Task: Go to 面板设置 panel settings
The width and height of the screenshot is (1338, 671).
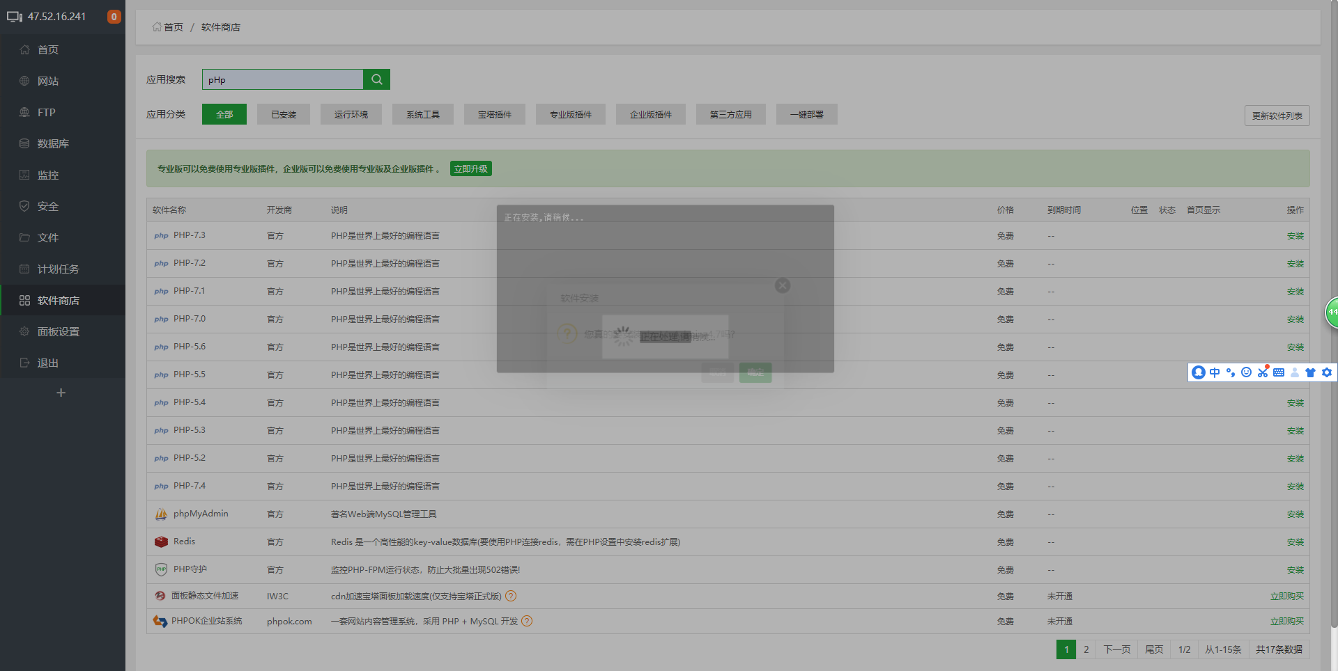Action: pos(58,332)
